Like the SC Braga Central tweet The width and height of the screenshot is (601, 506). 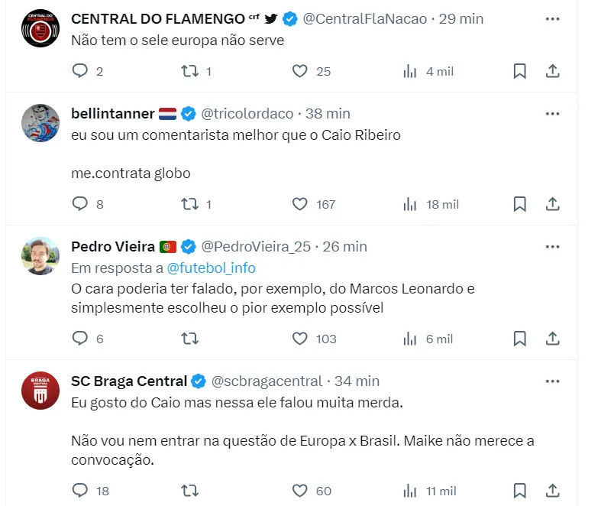pyautogui.click(x=300, y=491)
